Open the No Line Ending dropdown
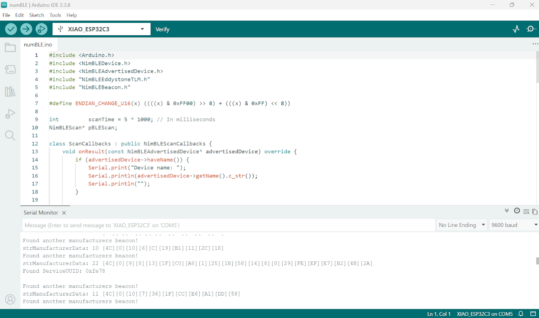The image size is (539, 318). pyautogui.click(x=462, y=225)
